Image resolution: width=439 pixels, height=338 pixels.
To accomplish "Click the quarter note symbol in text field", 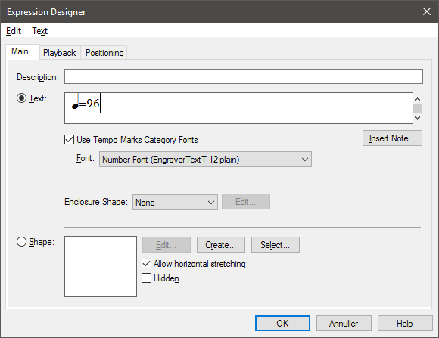I will pos(76,102).
